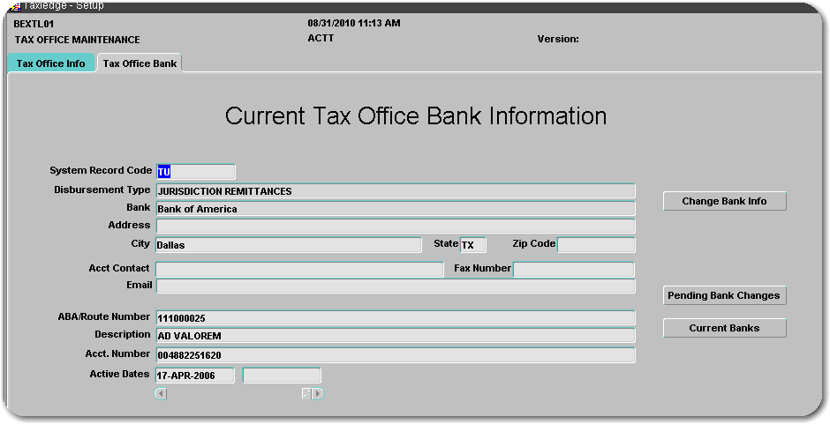This screenshot has width=830, height=424.
Task: Focus the System Record Code field
Action: (195, 172)
